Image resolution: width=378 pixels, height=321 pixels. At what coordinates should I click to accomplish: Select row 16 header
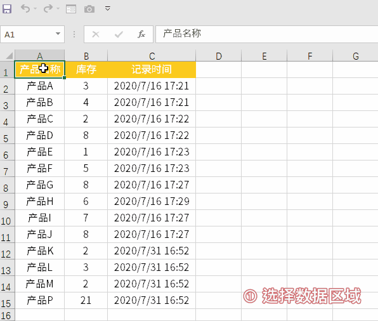pyautogui.click(x=7, y=315)
